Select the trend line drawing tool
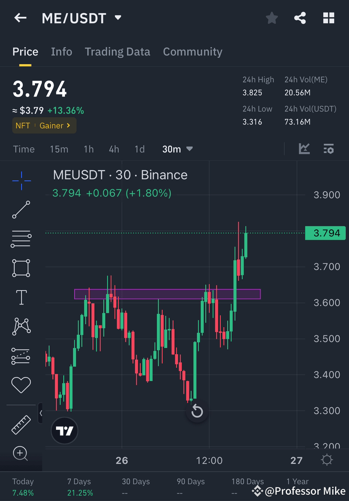 21,210
